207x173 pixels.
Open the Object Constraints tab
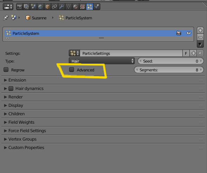(54, 7)
